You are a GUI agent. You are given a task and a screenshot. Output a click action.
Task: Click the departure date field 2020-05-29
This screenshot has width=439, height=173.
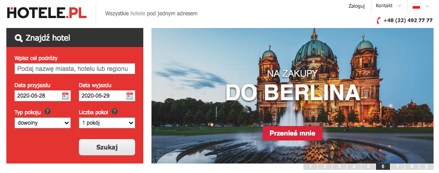point(107,96)
